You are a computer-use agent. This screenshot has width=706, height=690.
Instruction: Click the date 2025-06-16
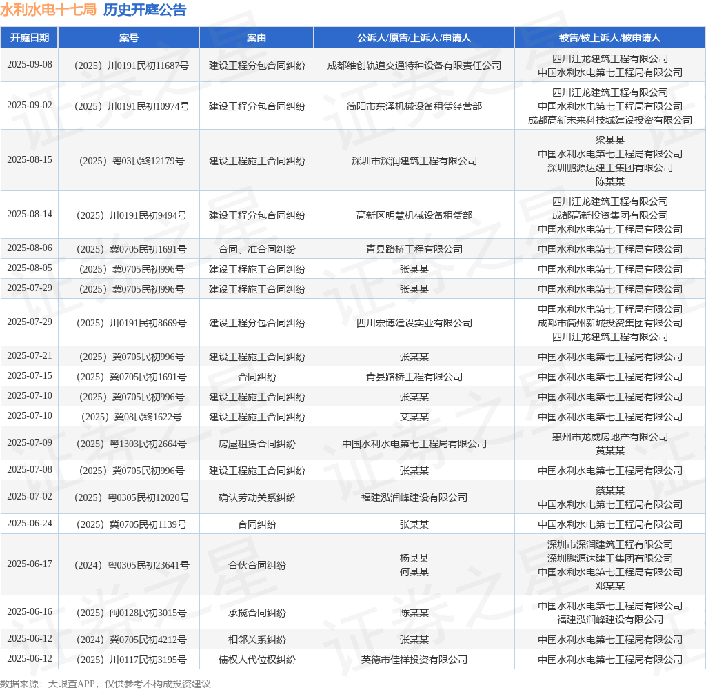[29, 611]
